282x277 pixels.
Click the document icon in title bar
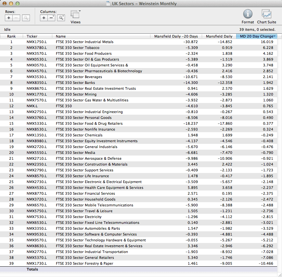coord(108,4)
